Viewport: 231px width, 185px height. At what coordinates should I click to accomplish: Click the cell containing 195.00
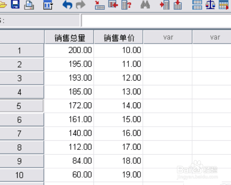69,64
